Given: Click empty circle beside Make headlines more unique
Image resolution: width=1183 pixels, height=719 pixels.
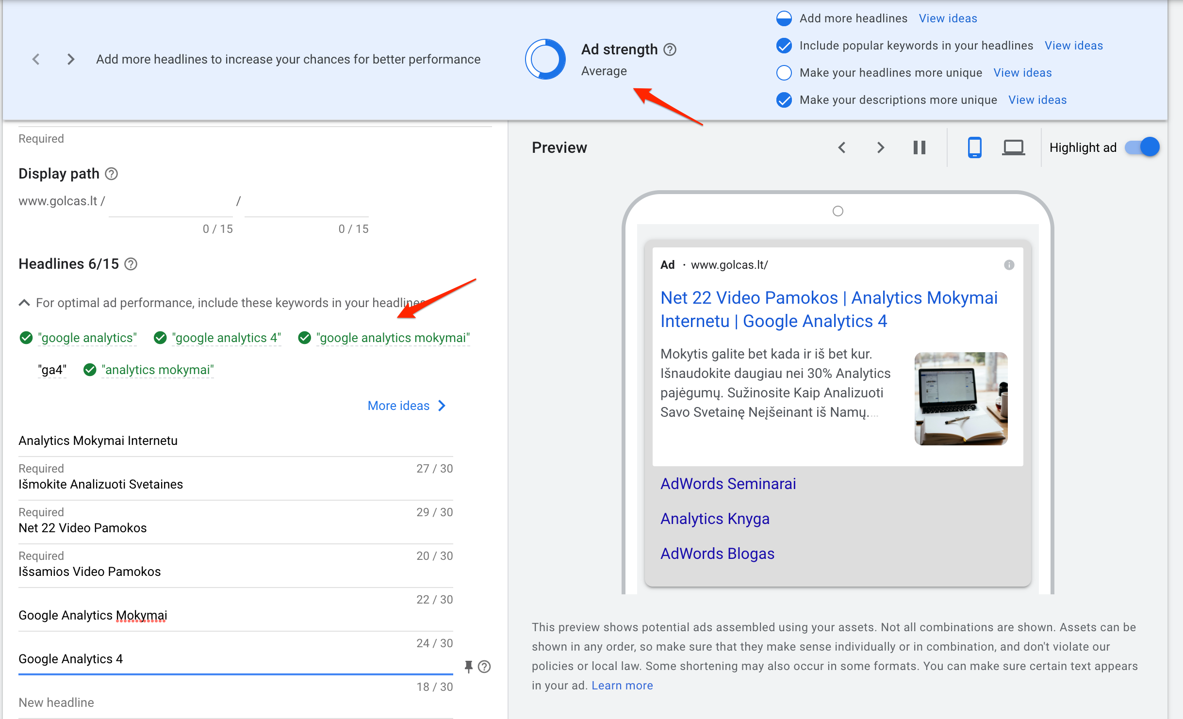Looking at the screenshot, I should [784, 73].
